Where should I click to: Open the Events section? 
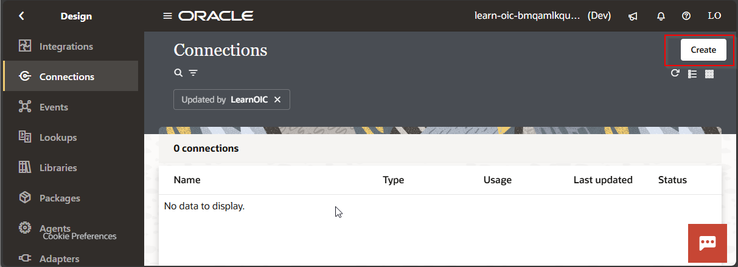pos(71,107)
